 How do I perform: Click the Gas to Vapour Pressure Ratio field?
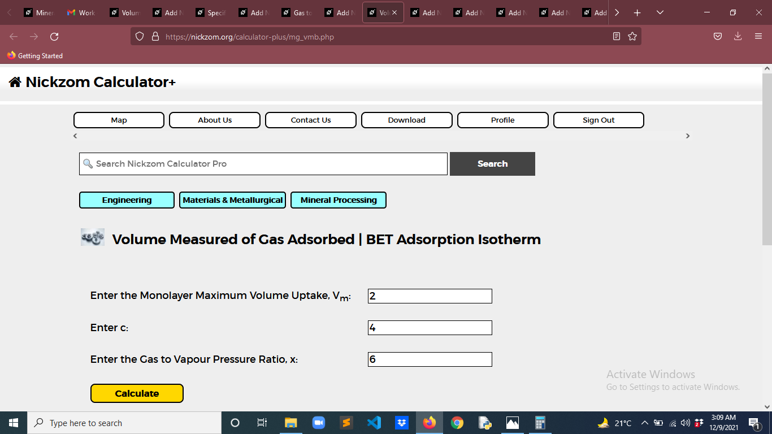[430, 359]
